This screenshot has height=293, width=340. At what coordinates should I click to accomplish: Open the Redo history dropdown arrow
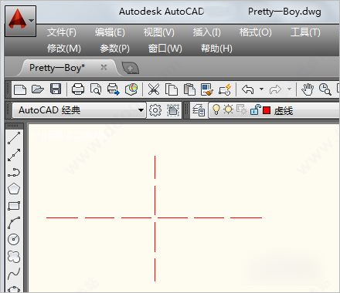pos(289,89)
